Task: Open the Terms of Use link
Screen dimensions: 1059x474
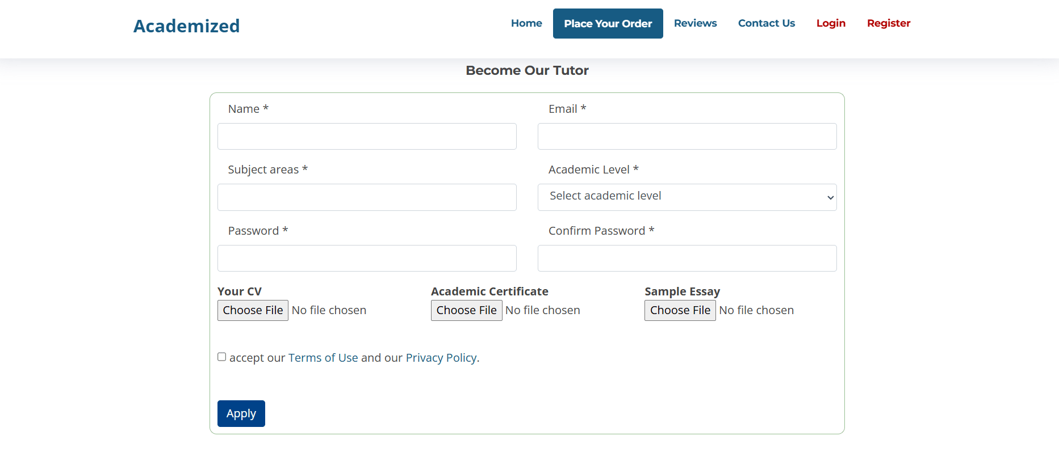Action: coord(323,358)
